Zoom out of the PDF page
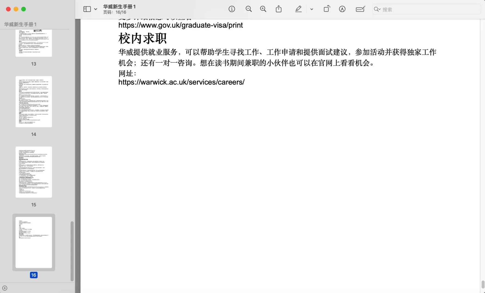Screen dimensions: 485x293 [x=249, y=9]
